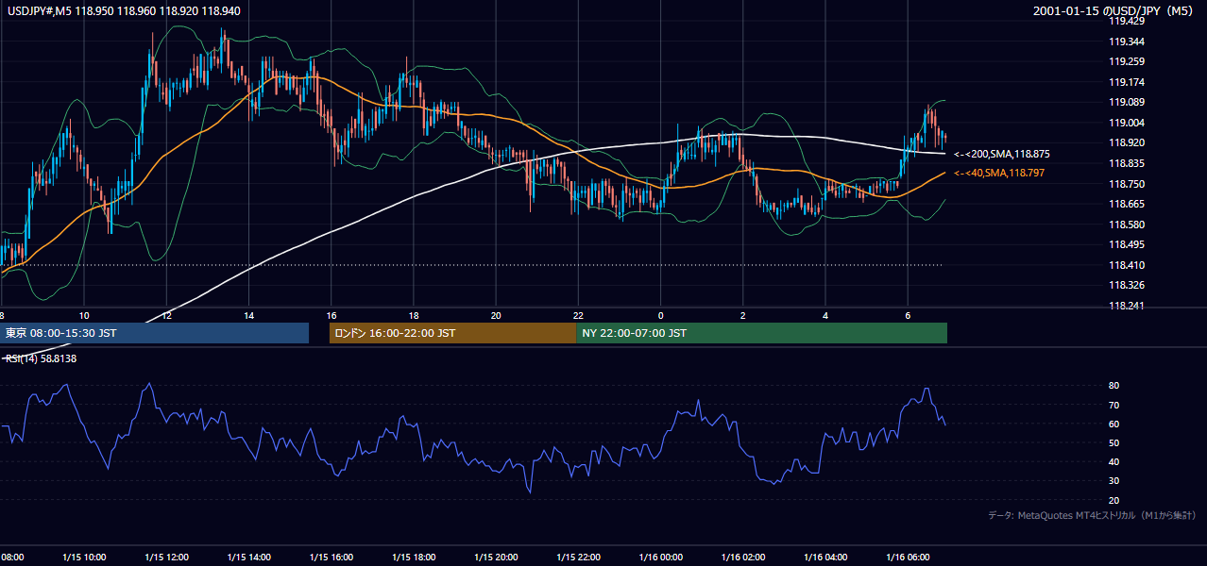Select the 東京 08:00-15:30 JST session bar
Screen dimensions: 1207x566
pyautogui.click(x=154, y=333)
